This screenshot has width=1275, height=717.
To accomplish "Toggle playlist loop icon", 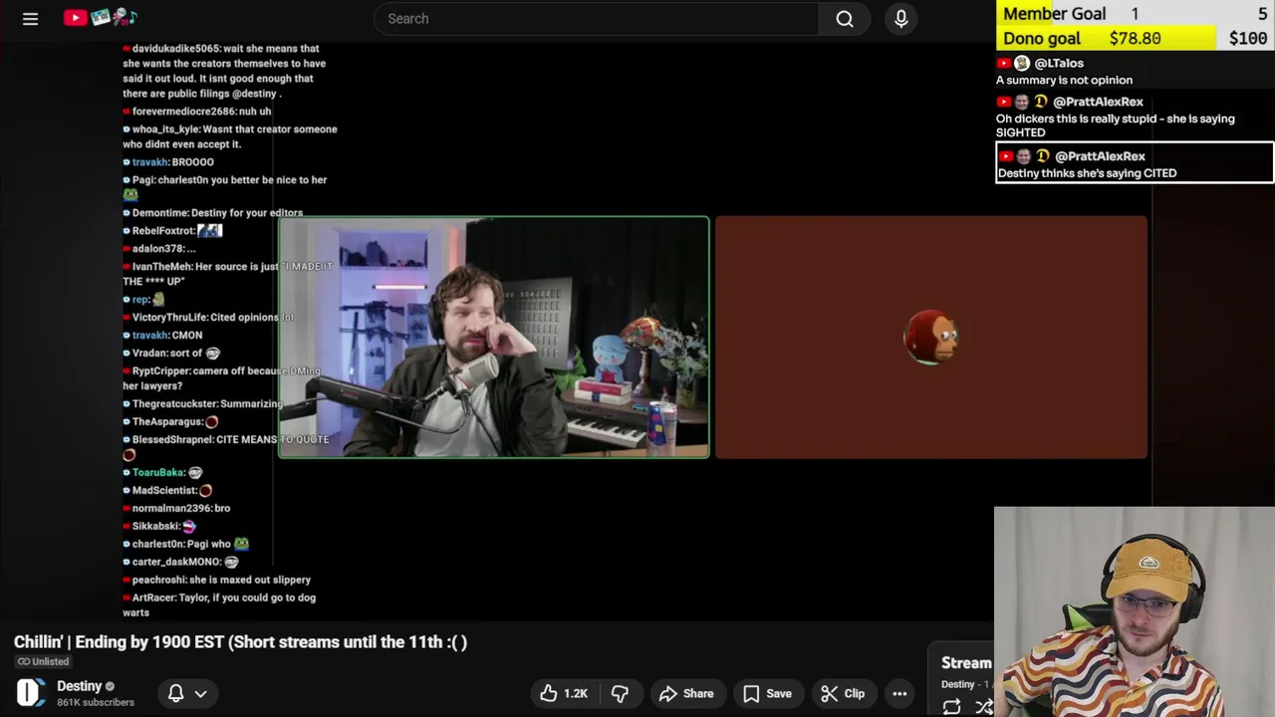I will [951, 706].
